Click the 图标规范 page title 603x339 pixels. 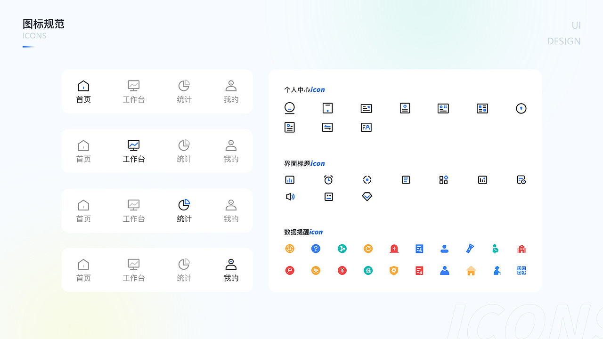pyautogui.click(x=43, y=24)
